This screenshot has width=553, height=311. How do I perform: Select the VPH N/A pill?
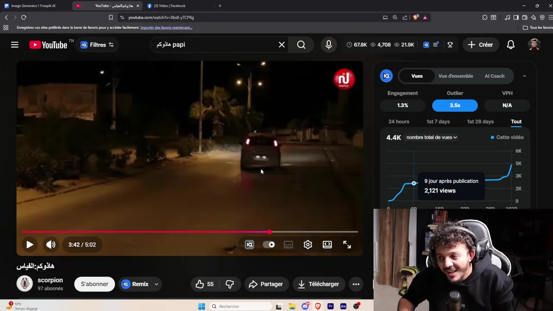point(507,105)
